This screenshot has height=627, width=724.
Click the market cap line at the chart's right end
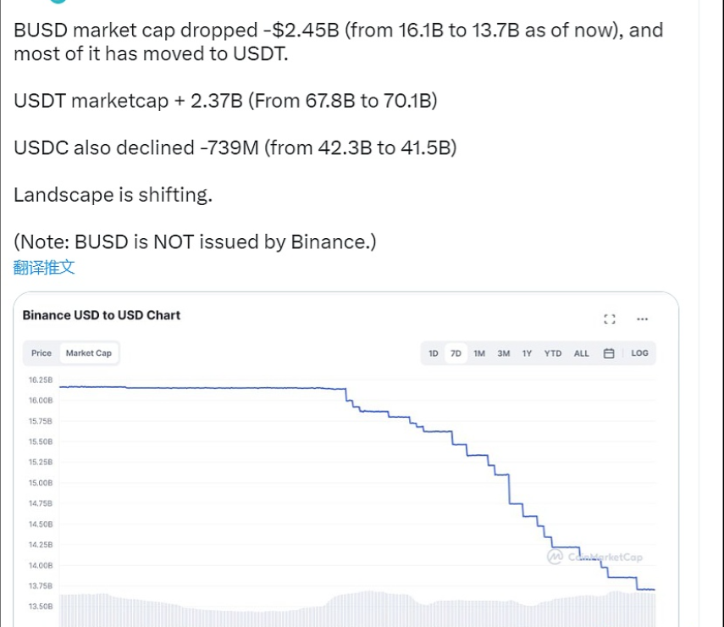(648, 589)
